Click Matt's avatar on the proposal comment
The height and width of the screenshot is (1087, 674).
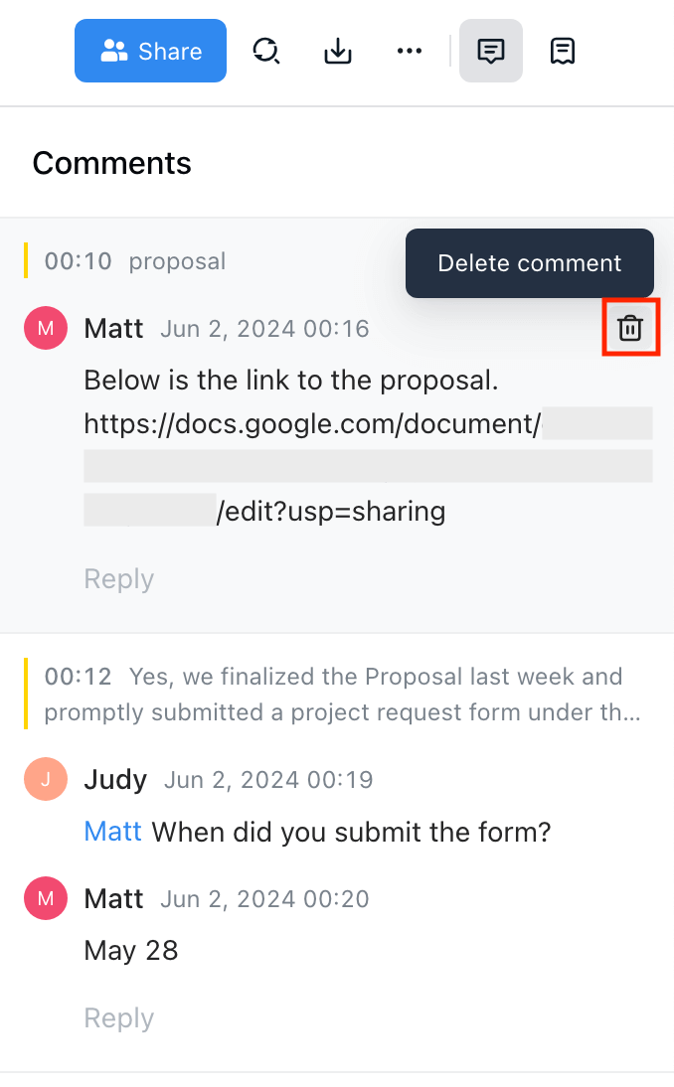45,328
